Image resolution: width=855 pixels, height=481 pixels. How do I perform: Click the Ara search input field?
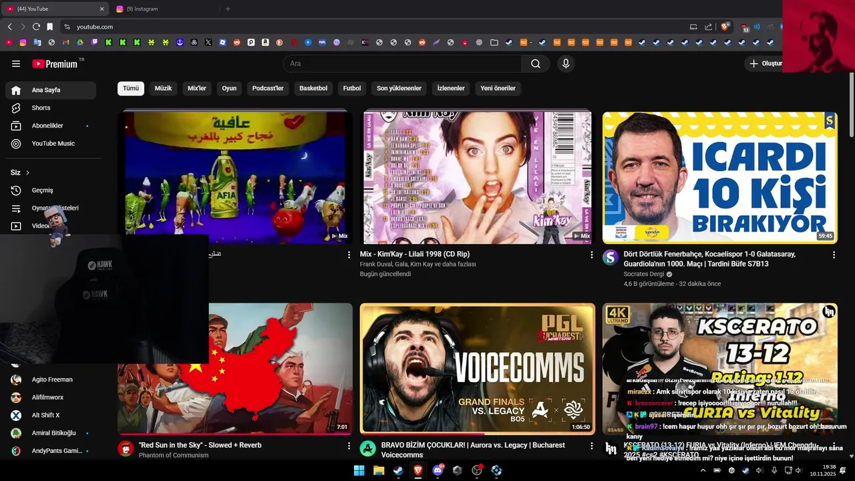click(x=403, y=63)
